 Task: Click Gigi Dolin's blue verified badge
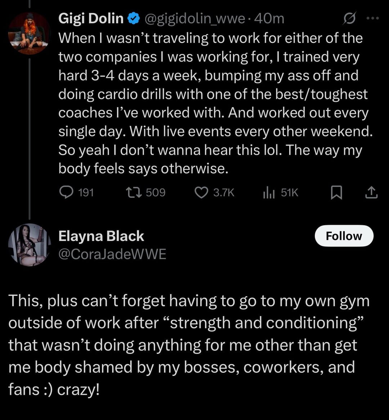[134, 19]
